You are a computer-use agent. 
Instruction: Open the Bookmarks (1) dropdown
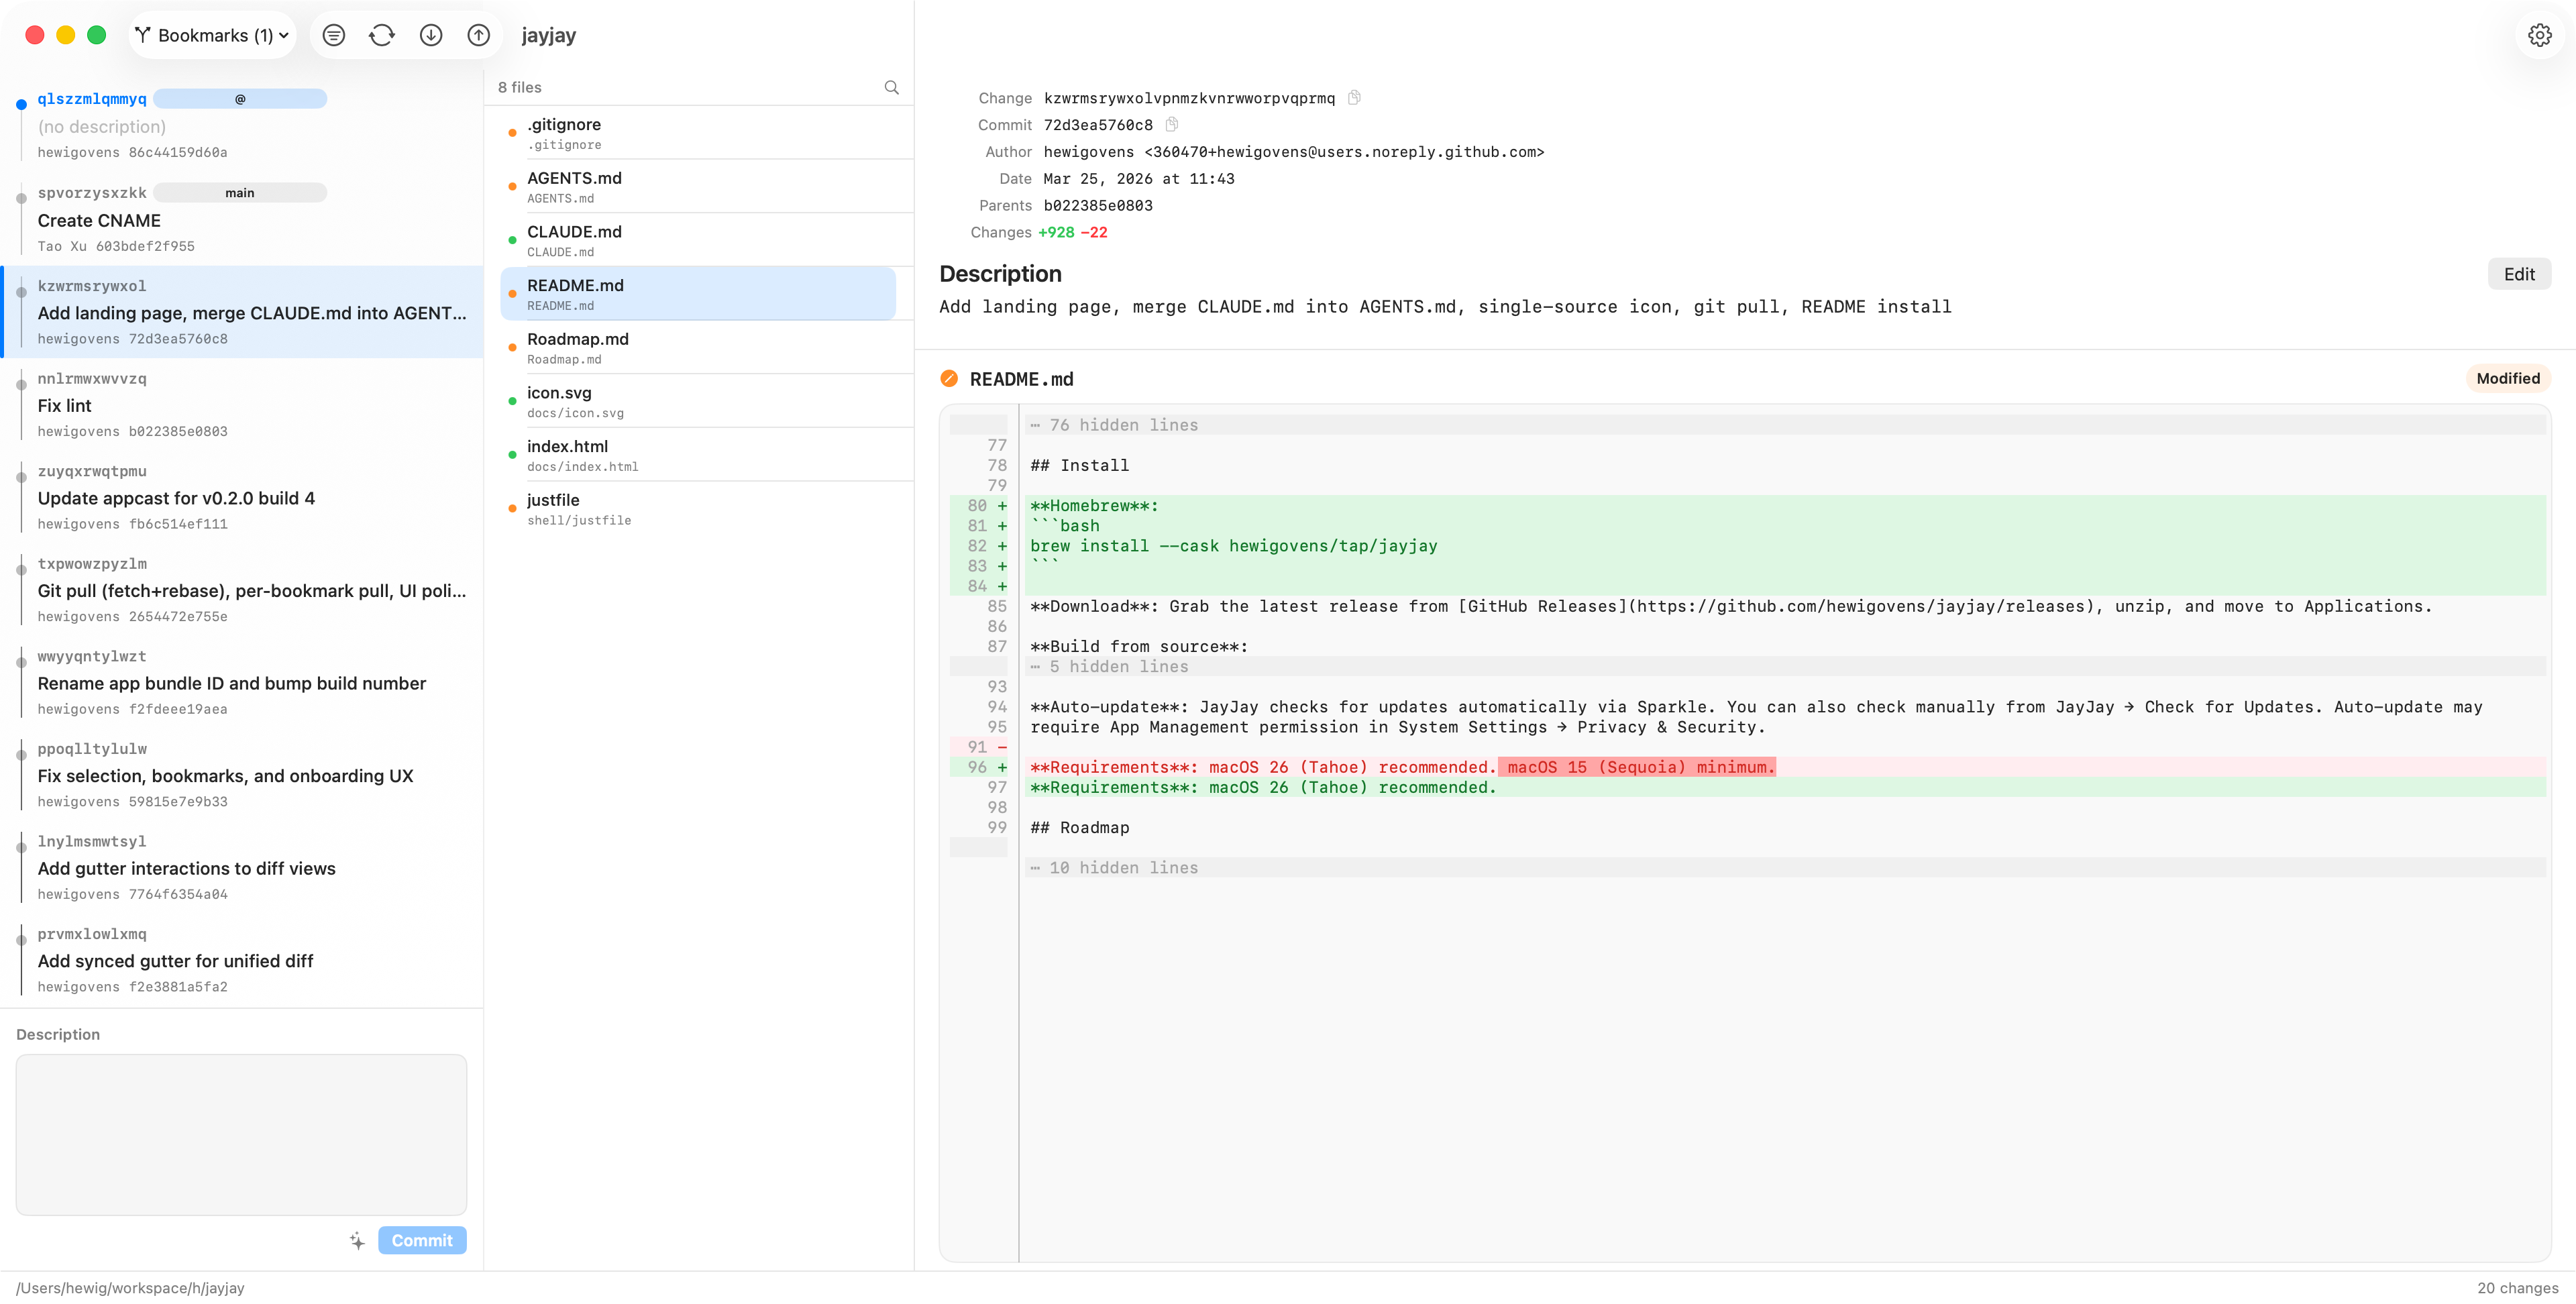(x=213, y=35)
